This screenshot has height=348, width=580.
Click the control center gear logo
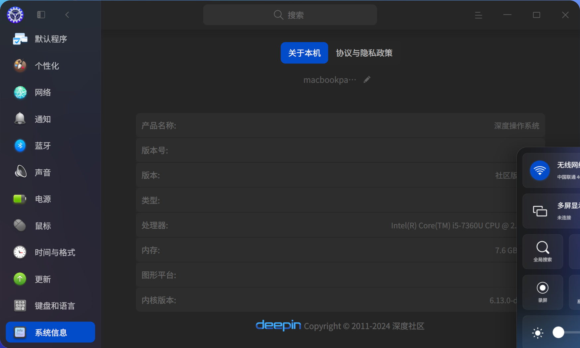point(15,15)
